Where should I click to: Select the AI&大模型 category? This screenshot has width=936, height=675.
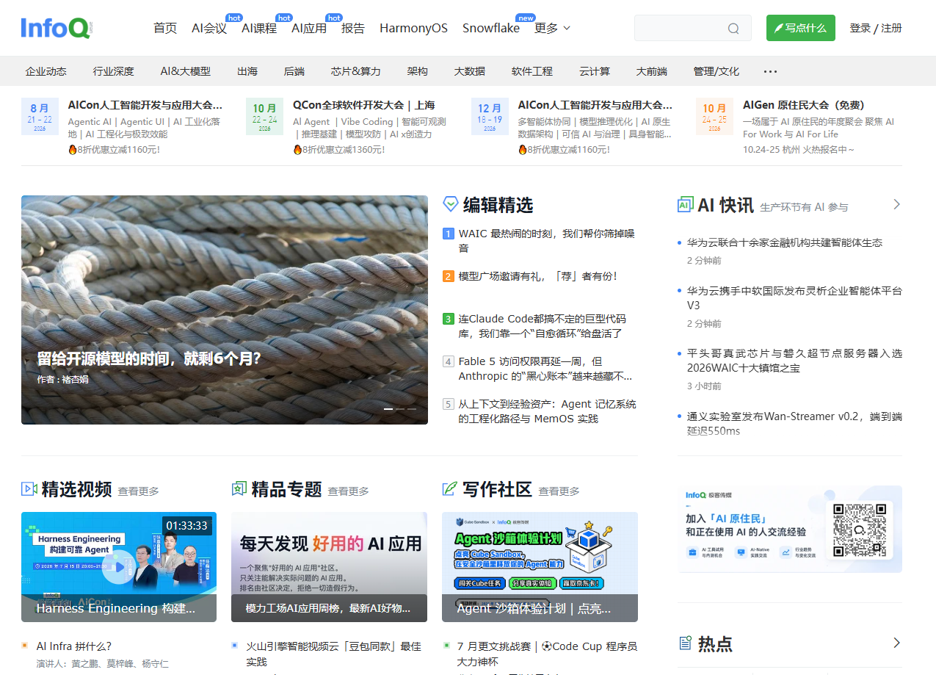tap(186, 71)
